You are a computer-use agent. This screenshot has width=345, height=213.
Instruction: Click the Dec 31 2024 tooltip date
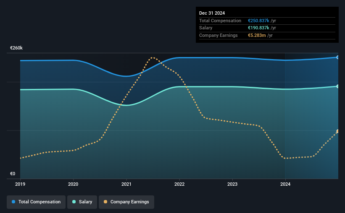click(212, 13)
